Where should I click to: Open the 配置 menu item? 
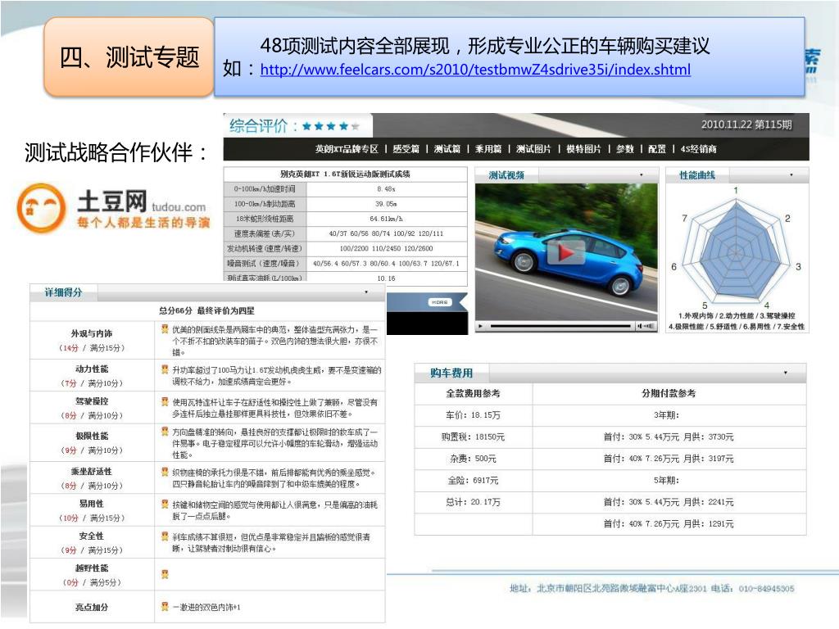point(657,149)
